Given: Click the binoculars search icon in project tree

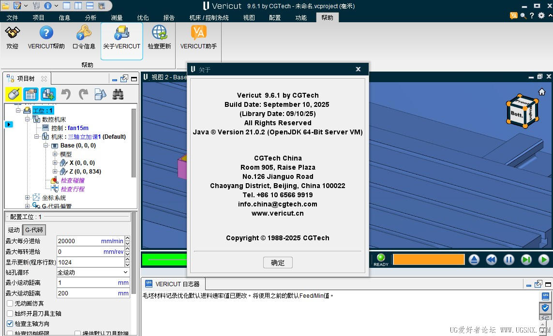Looking at the screenshot, I should click(118, 94).
